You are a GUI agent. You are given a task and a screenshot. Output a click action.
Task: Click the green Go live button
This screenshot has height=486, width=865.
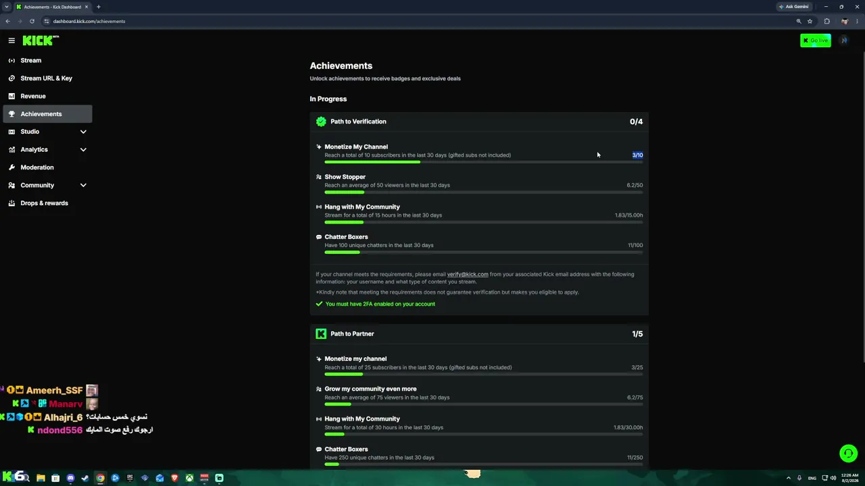(x=815, y=40)
